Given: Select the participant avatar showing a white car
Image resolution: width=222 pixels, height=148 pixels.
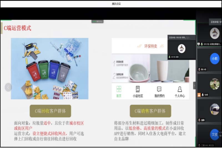Looking at the screenshot, I should 215,109.
